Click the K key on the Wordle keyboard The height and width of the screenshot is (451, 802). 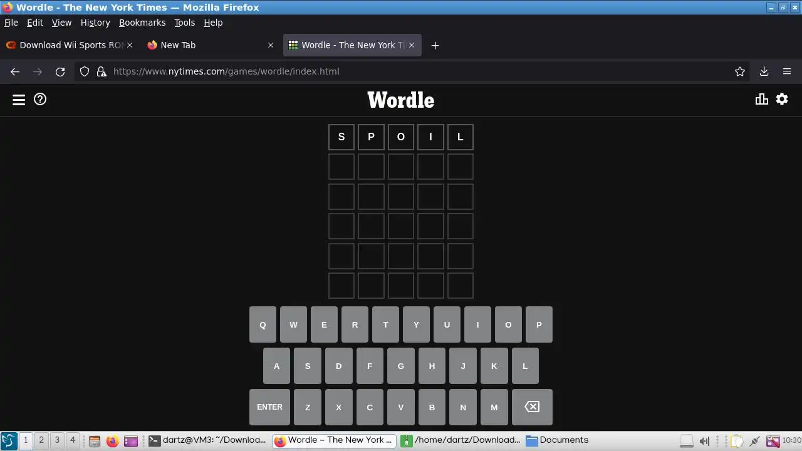tap(494, 366)
